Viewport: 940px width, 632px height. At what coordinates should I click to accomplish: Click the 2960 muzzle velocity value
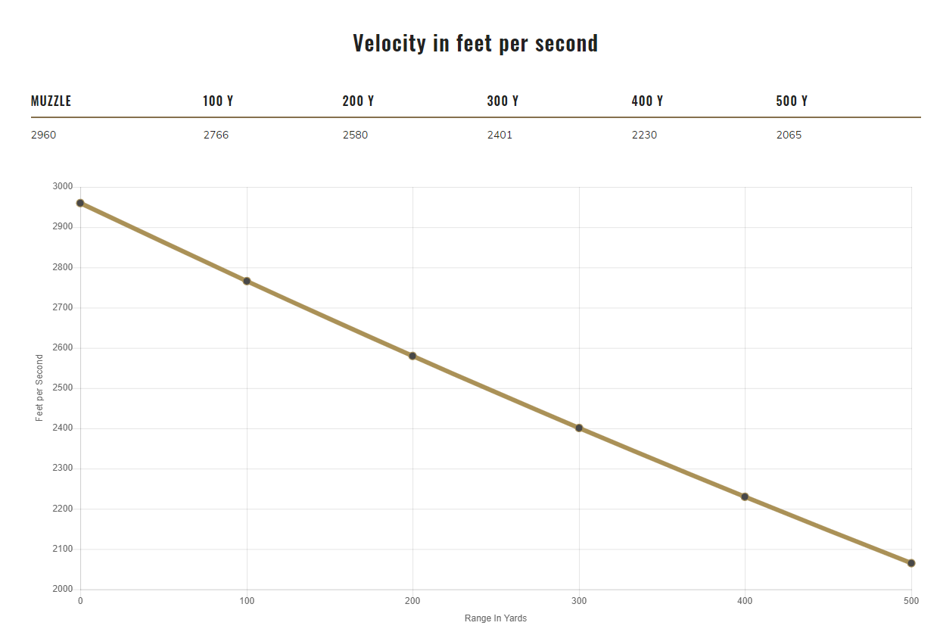pyautogui.click(x=43, y=135)
